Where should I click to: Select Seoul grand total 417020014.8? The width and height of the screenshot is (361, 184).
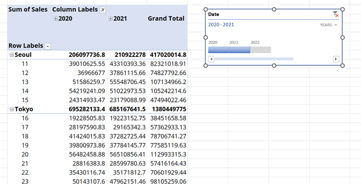[168, 55]
